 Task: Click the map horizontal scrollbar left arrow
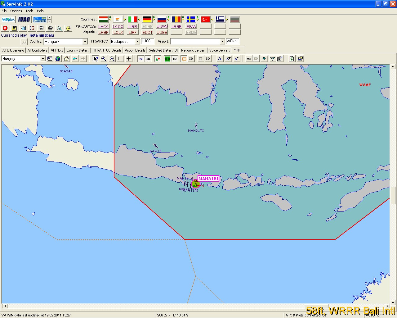coord(4,306)
